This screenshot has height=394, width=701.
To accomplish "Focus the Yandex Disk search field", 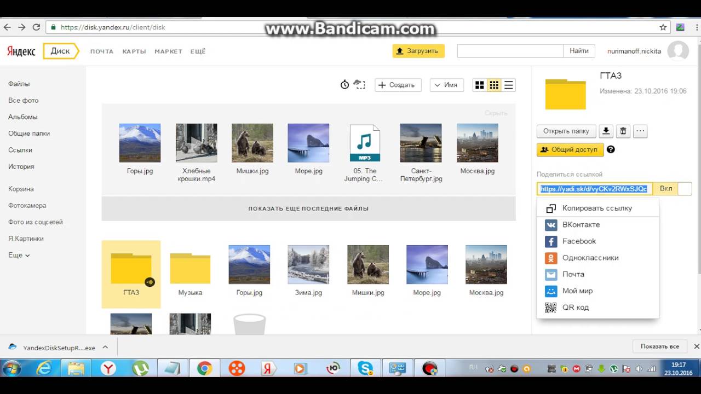I will coord(510,51).
